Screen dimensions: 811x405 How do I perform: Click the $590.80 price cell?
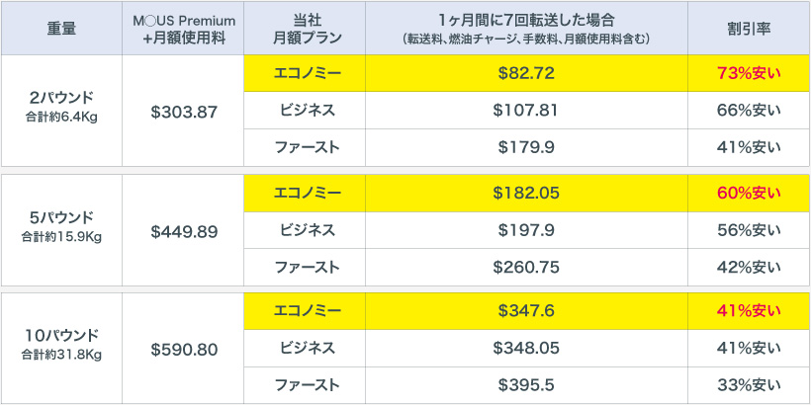183,348
